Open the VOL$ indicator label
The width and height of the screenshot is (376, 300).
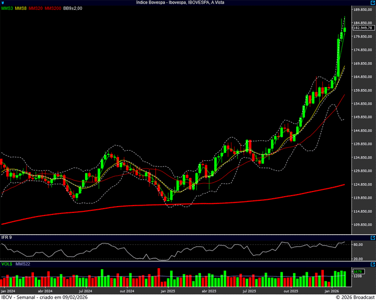pyautogui.click(x=7, y=265)
